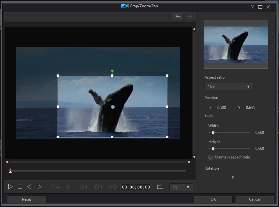Image resolution: width=279 pixels, height=207 pixels.
Task: Open the help question mark icon
Action: coord(252,7)
